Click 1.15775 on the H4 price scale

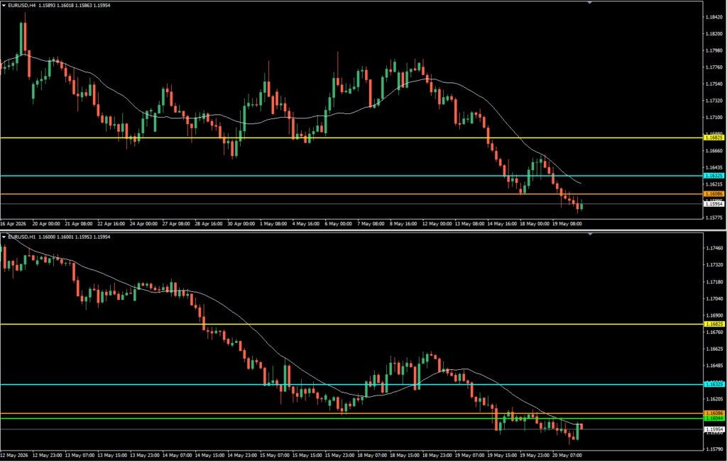point(715,217)
